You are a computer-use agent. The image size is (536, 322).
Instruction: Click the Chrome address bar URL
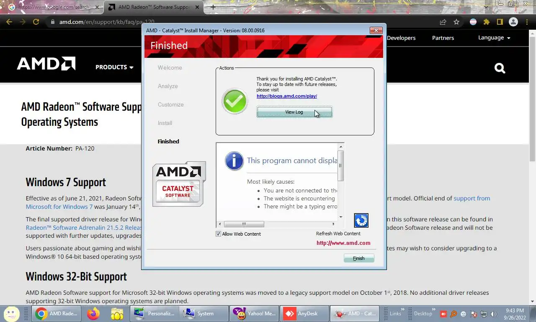pos(107,22)
